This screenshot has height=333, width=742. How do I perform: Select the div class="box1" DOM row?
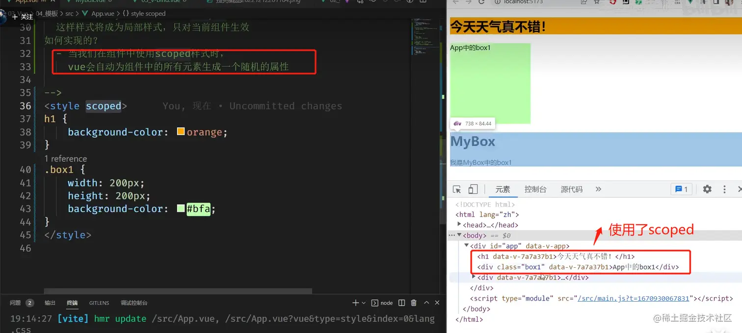pos(578,267)
